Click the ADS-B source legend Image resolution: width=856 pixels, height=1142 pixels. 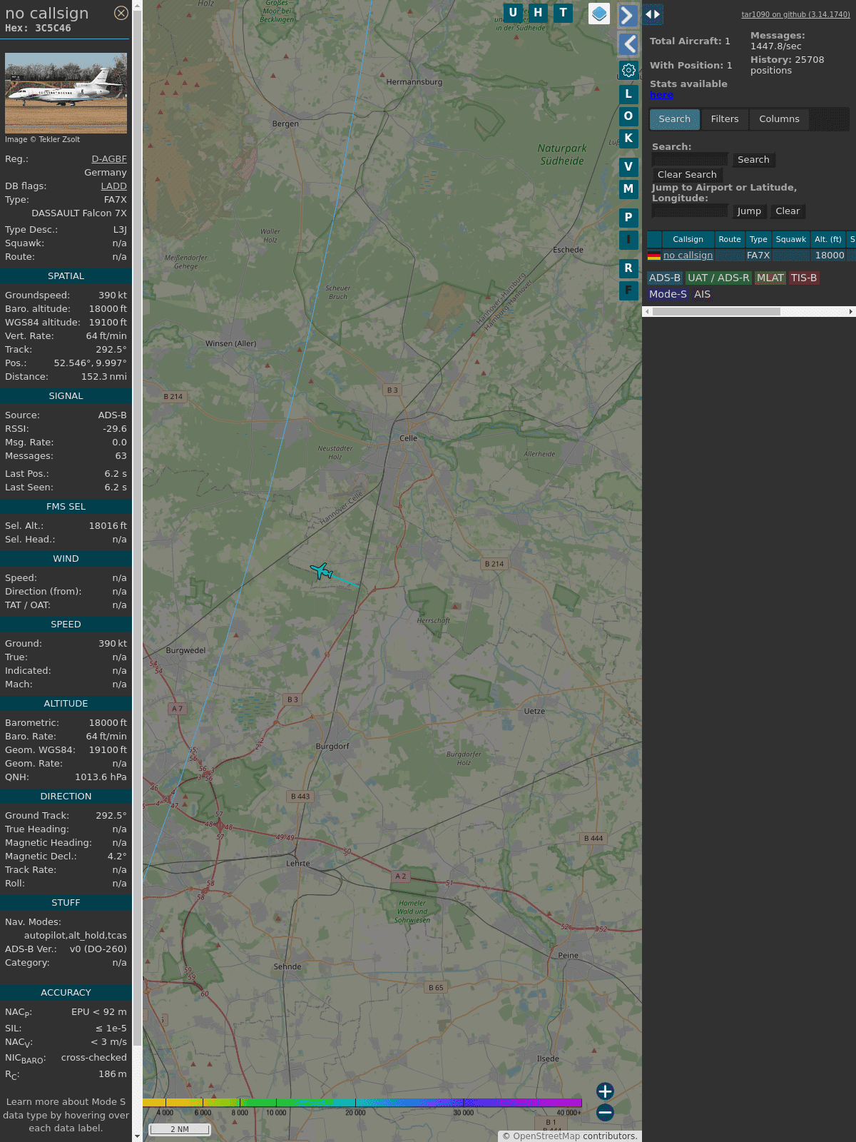pos(665,278)
